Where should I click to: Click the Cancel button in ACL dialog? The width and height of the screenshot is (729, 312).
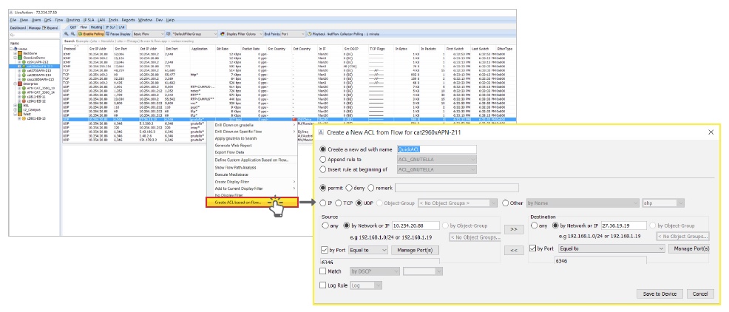[700, 294]
